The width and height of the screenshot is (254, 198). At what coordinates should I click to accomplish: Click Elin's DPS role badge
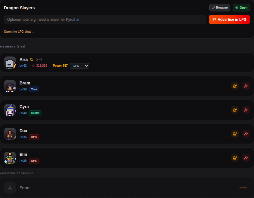(34, 161)
